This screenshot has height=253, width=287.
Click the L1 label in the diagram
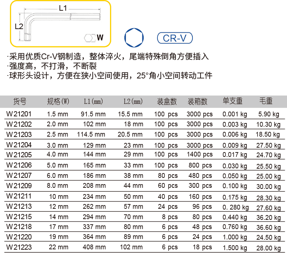coord(63,8)
